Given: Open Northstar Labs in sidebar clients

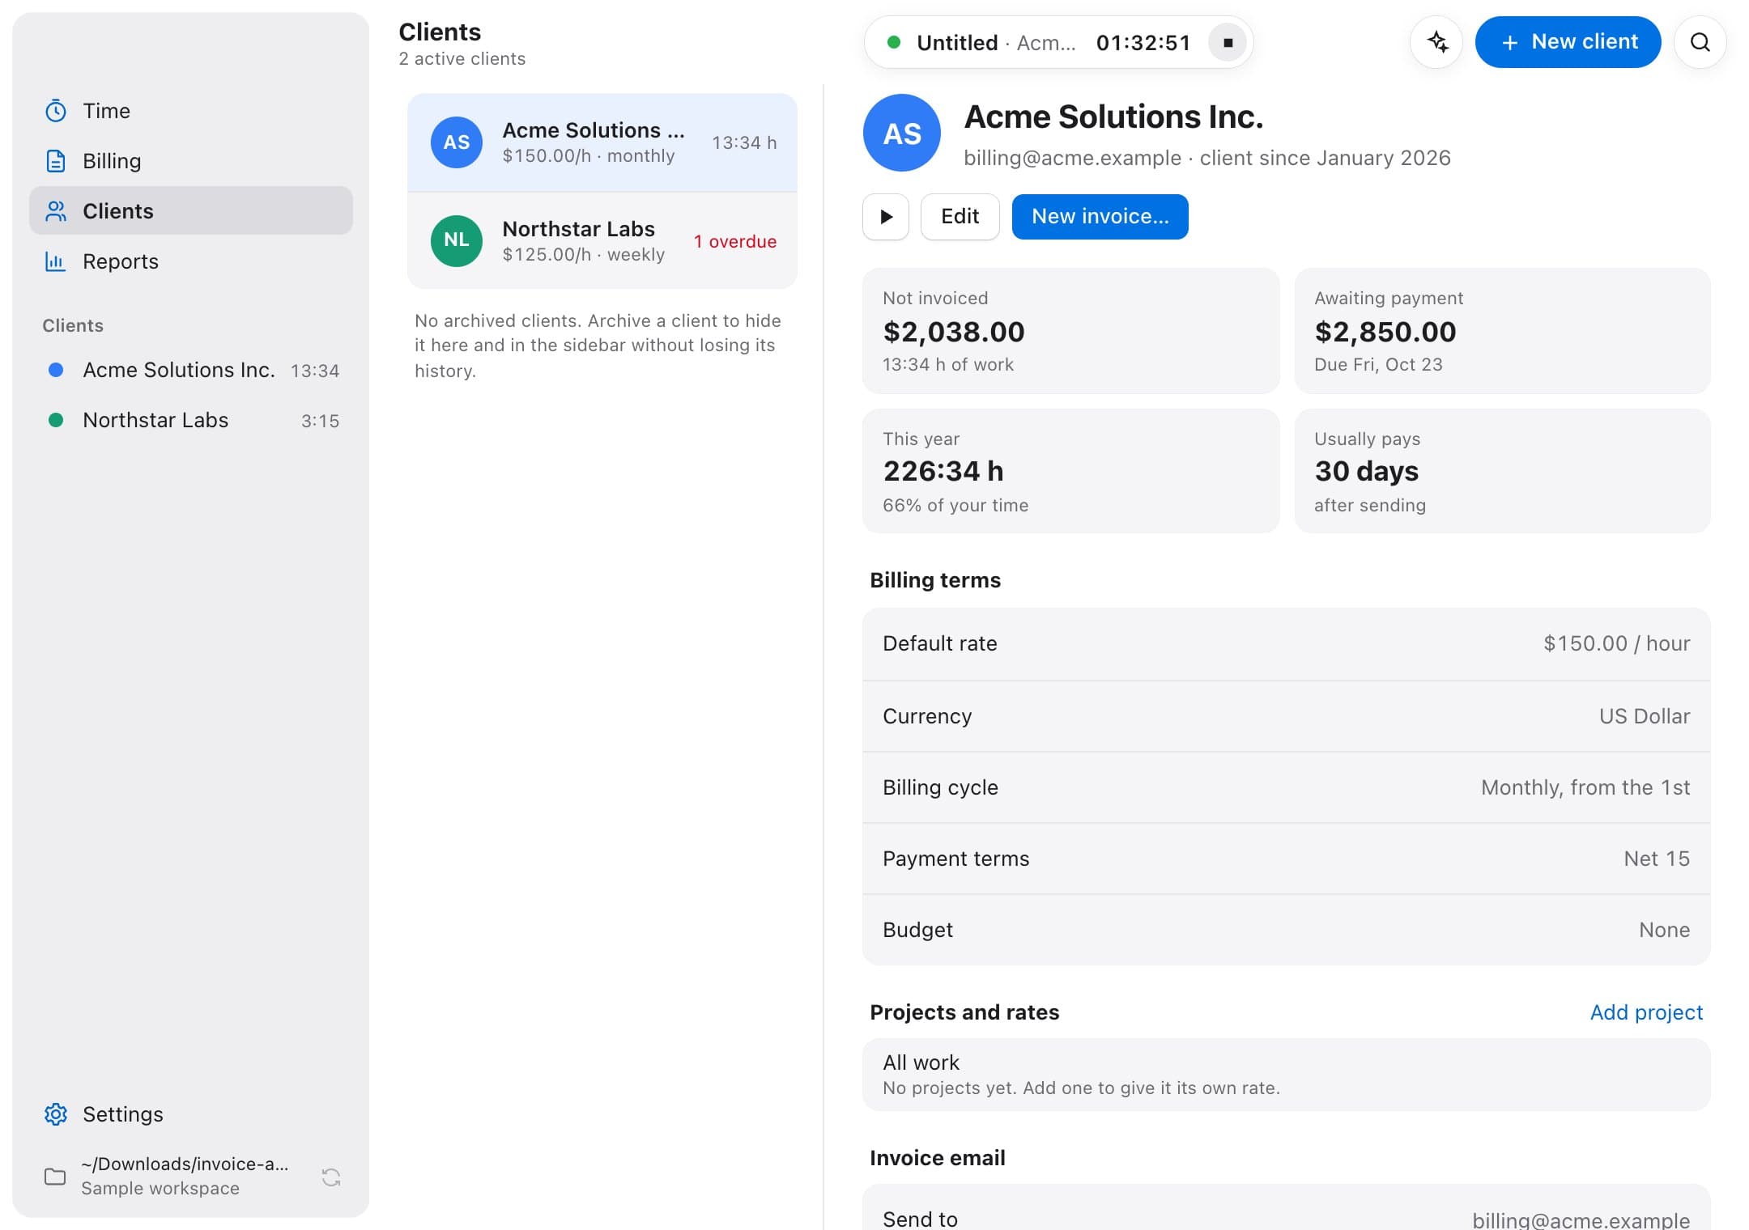Looking at the screenshot, I should 190,420.
